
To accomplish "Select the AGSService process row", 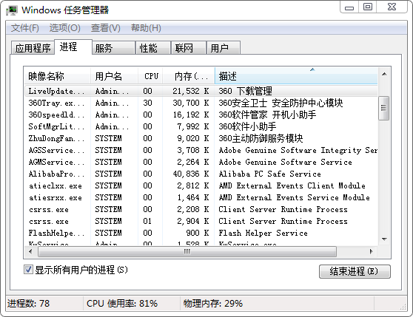I will tap(201, 150).
